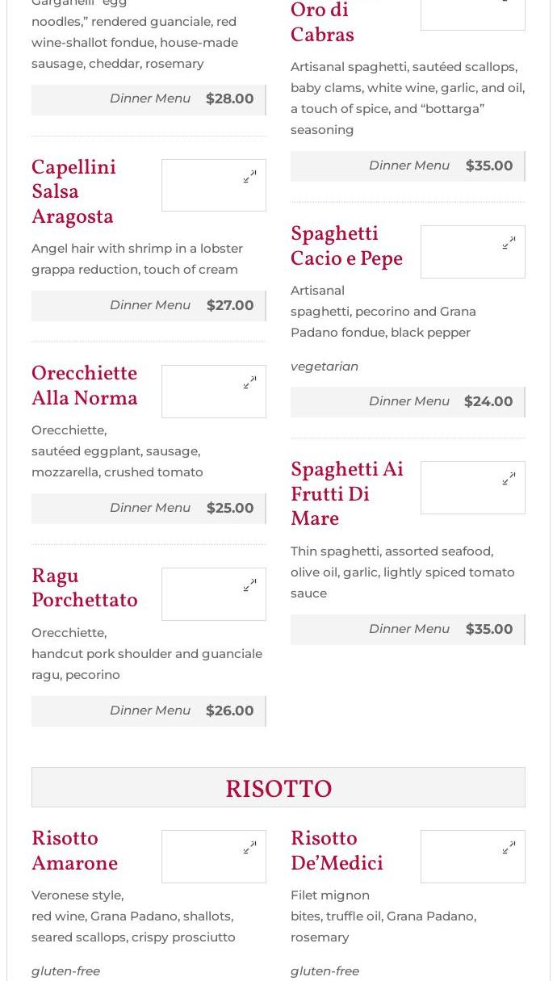Click the $24.00 Dinner Menu price bar
The image size is (557, 981).
(408, 401)
